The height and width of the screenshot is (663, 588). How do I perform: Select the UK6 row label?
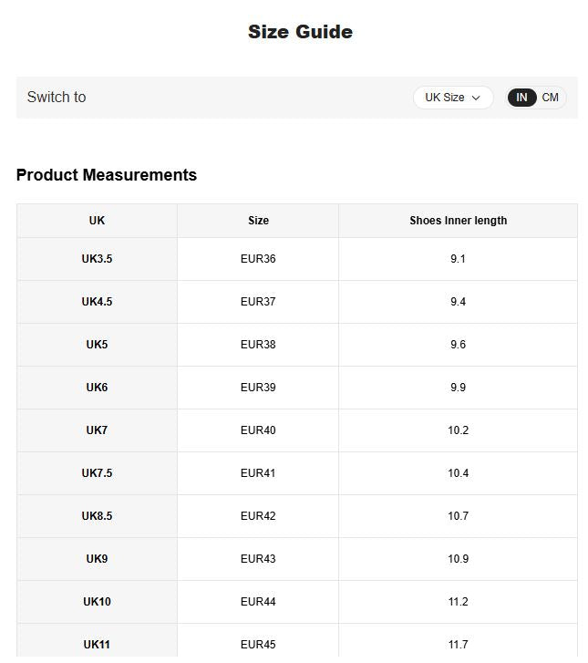tap(97, 388)
